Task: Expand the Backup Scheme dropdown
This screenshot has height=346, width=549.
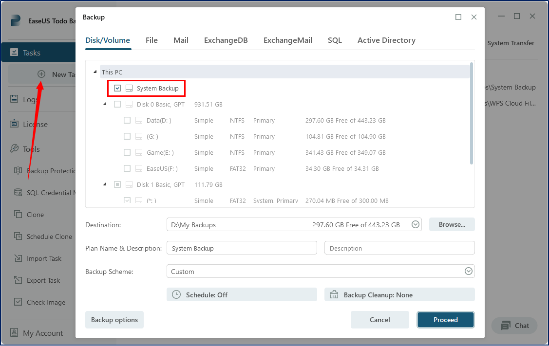Action: (x=469, y=272)
